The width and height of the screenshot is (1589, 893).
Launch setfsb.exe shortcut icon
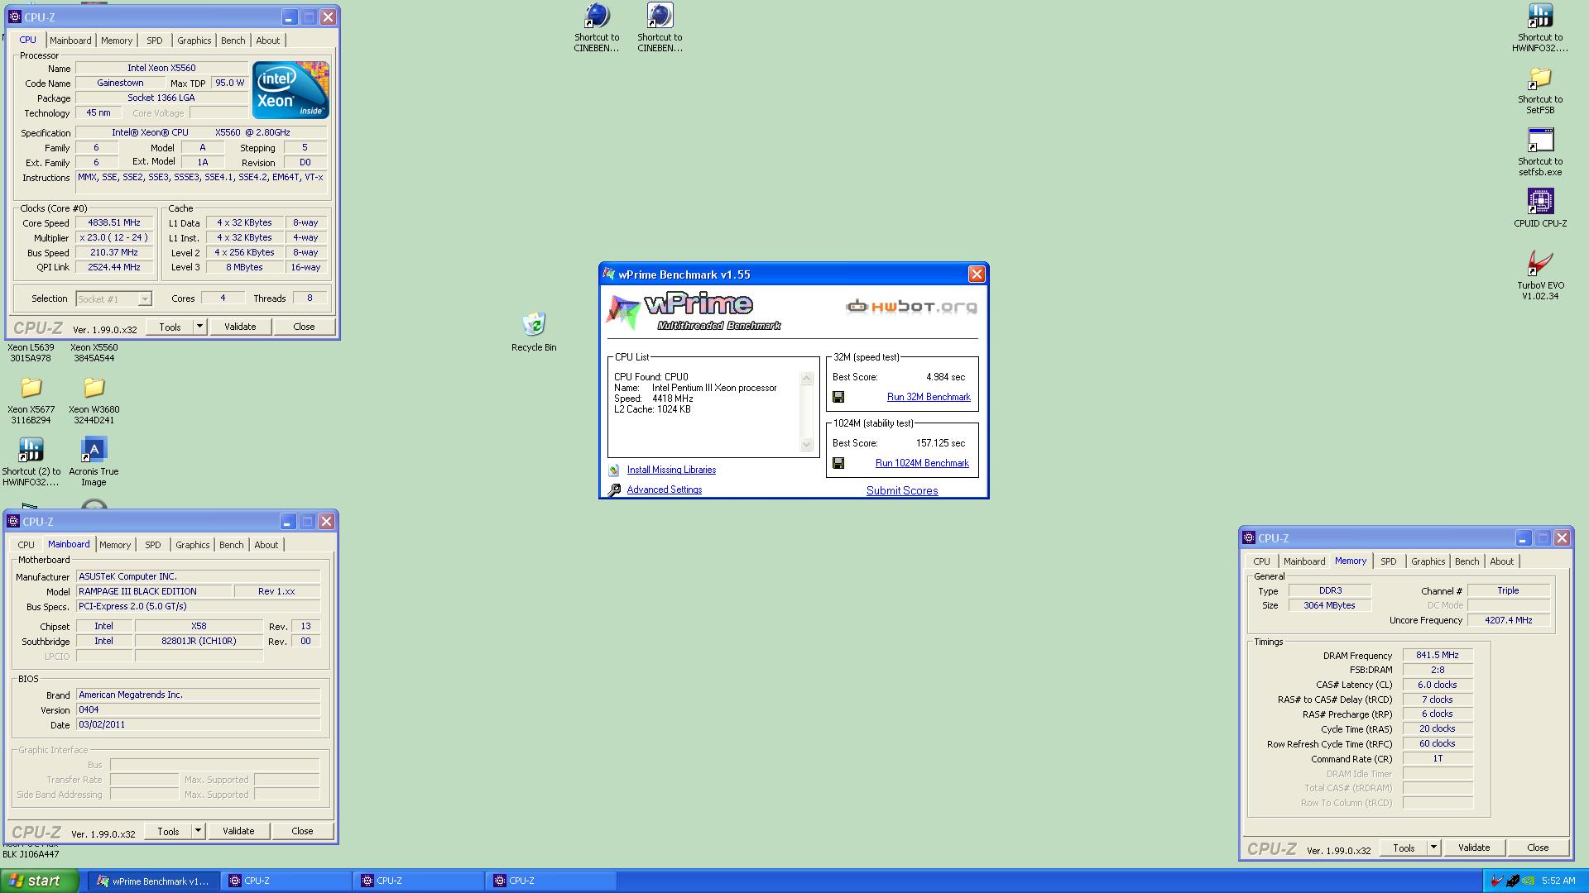click(1540, 141)
